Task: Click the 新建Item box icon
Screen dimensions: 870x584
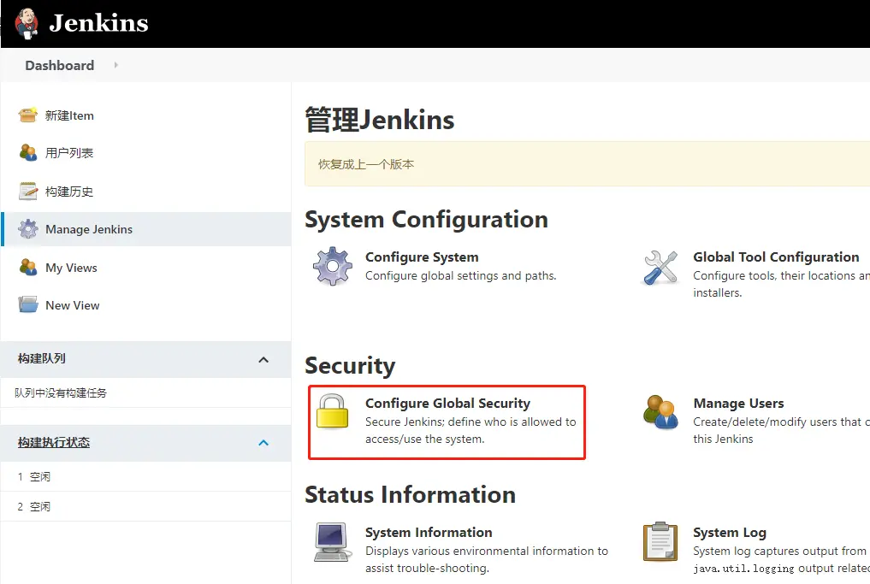Action: (x=28, y=115)
